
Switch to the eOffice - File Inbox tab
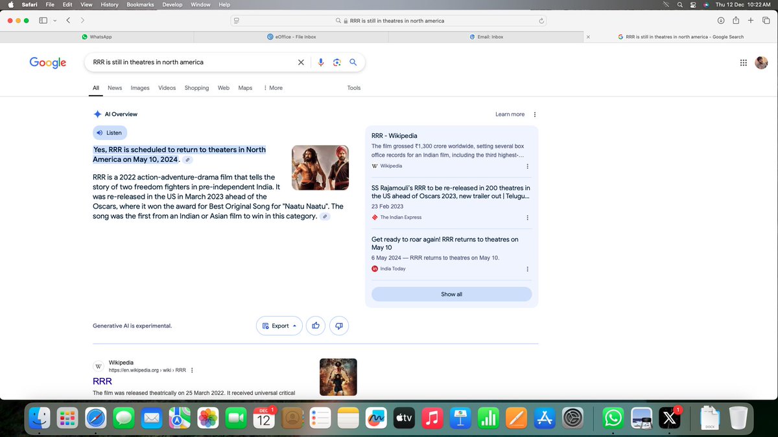[292, 37]
